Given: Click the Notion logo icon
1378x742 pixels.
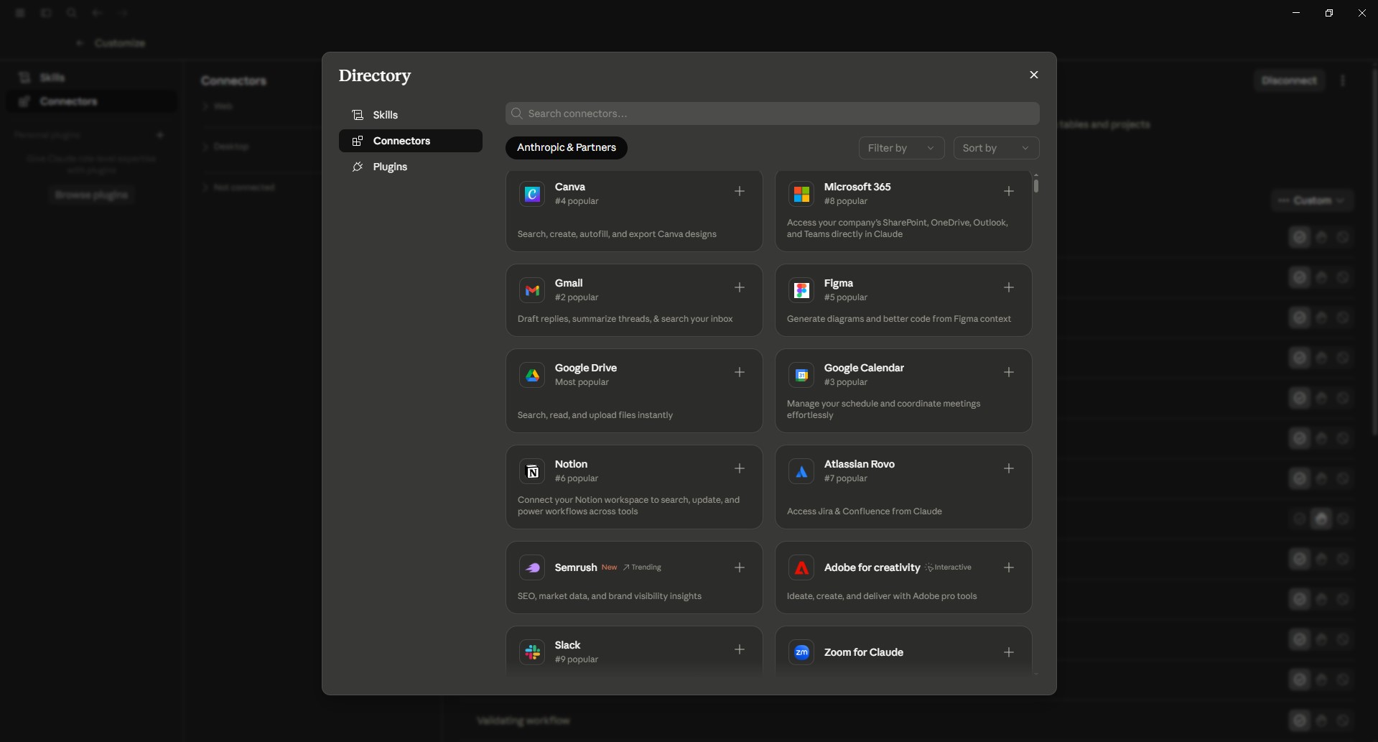Looking at the screenshot, I should pyautogui.click(x=532, y=471).
